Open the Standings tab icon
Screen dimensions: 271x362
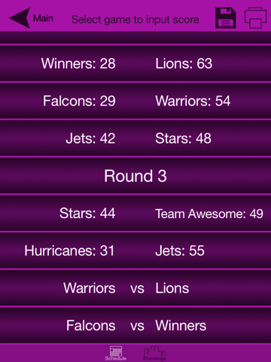click(x=154, y=353)
